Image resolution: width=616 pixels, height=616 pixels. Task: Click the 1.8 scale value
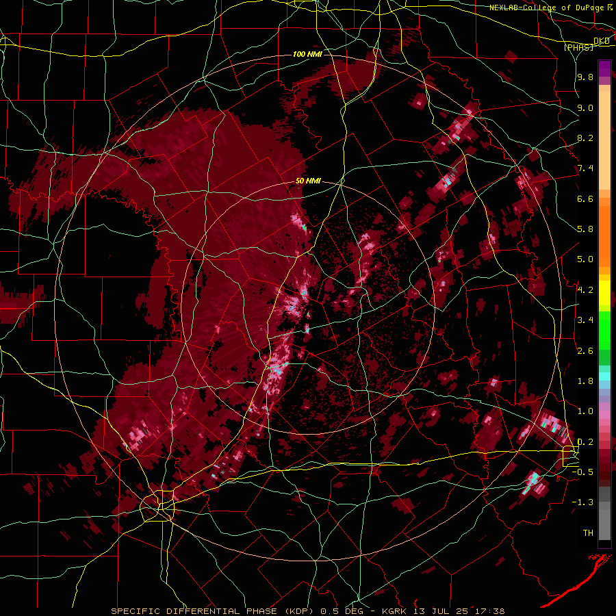click(585, 381)
